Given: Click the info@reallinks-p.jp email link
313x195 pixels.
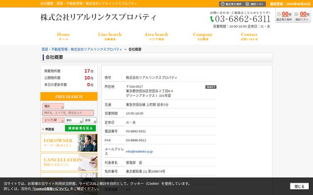Looking at the screenshot, I should [139, 152].
